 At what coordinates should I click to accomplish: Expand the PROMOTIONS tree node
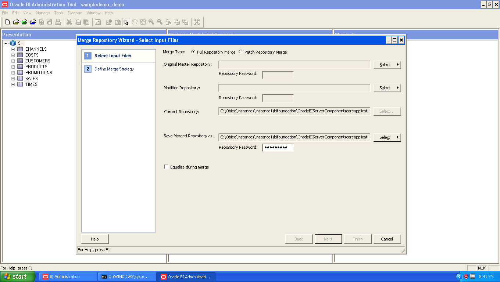tap(13, 73)
